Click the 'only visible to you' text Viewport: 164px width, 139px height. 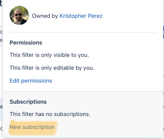65,55
